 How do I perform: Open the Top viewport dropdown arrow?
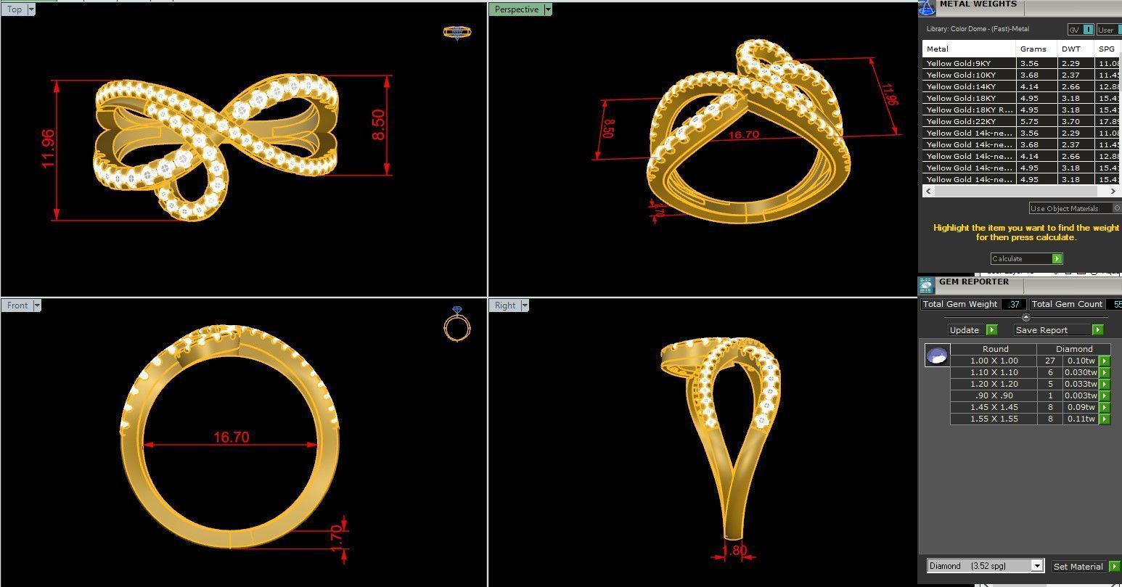click(31, 9)
